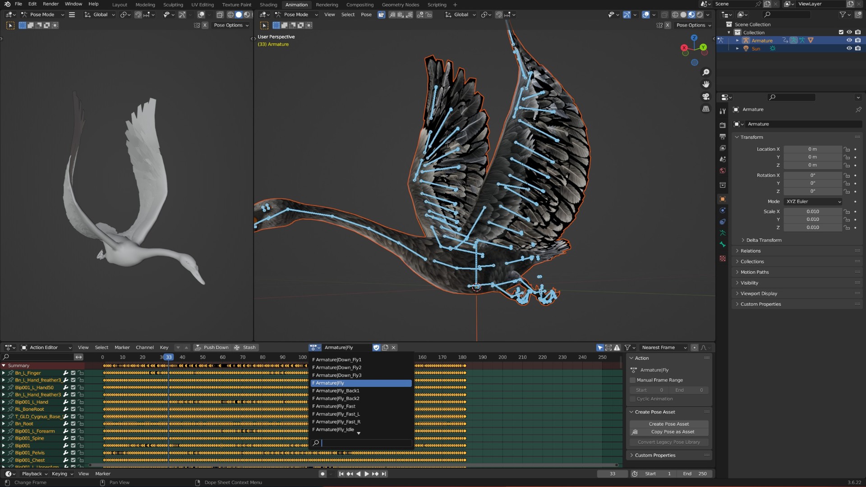
Task: Open the Action Editor mode dropdown
Action: point(46,348)
